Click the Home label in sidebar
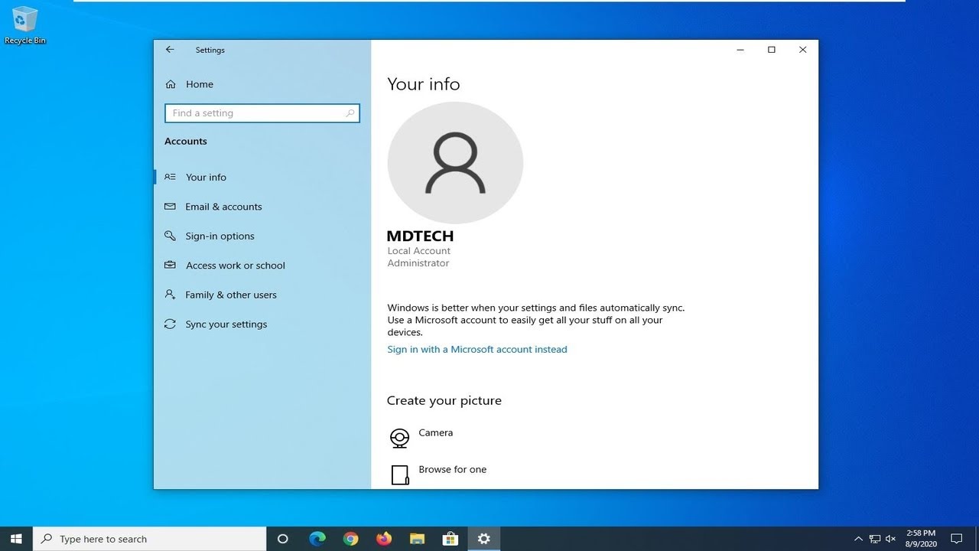979x551 pixels. pos(200,84)
